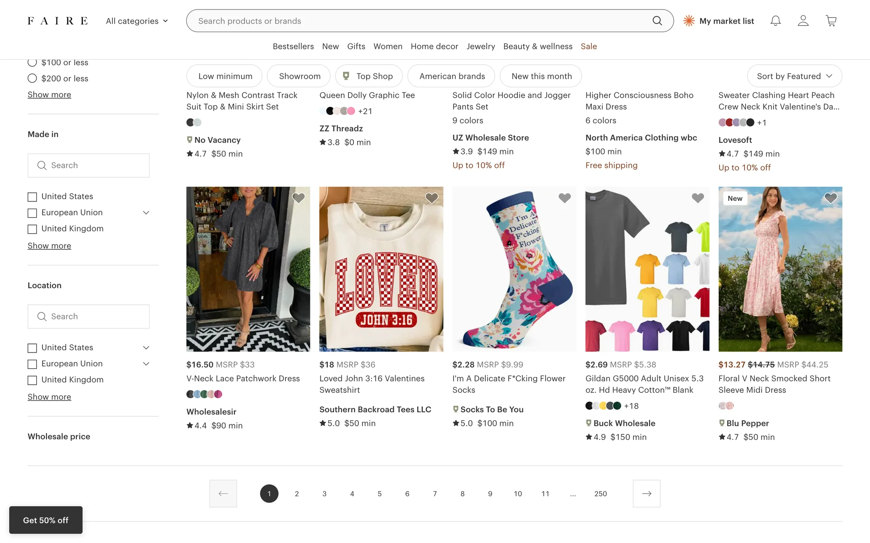Open the Sale menu item
870x543 pixels.
[589, 46]
